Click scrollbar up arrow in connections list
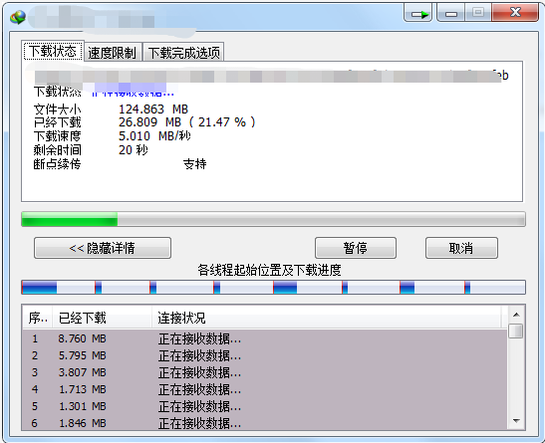545x443 pixels. [x=516, y=315]
